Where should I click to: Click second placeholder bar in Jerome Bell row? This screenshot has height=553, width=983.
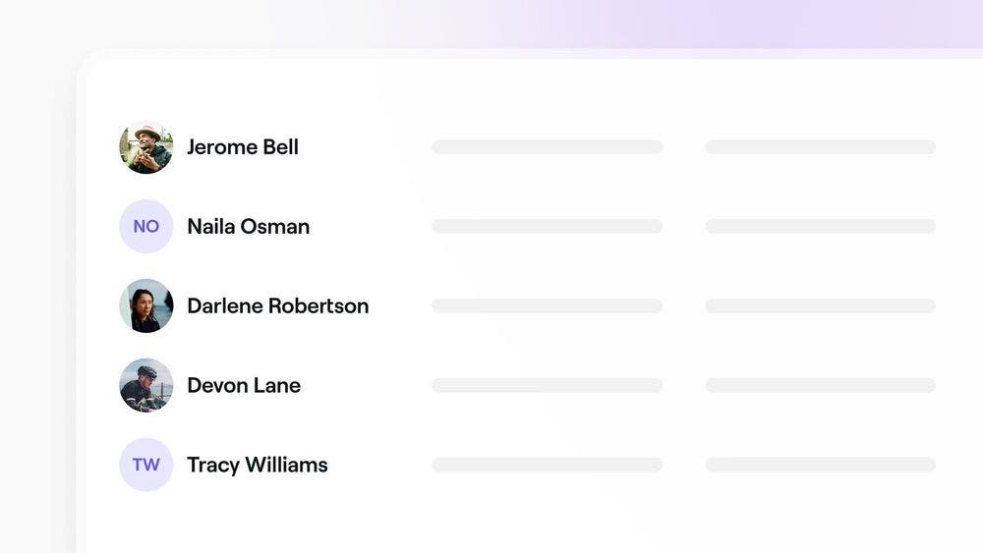tap(820, 147)
